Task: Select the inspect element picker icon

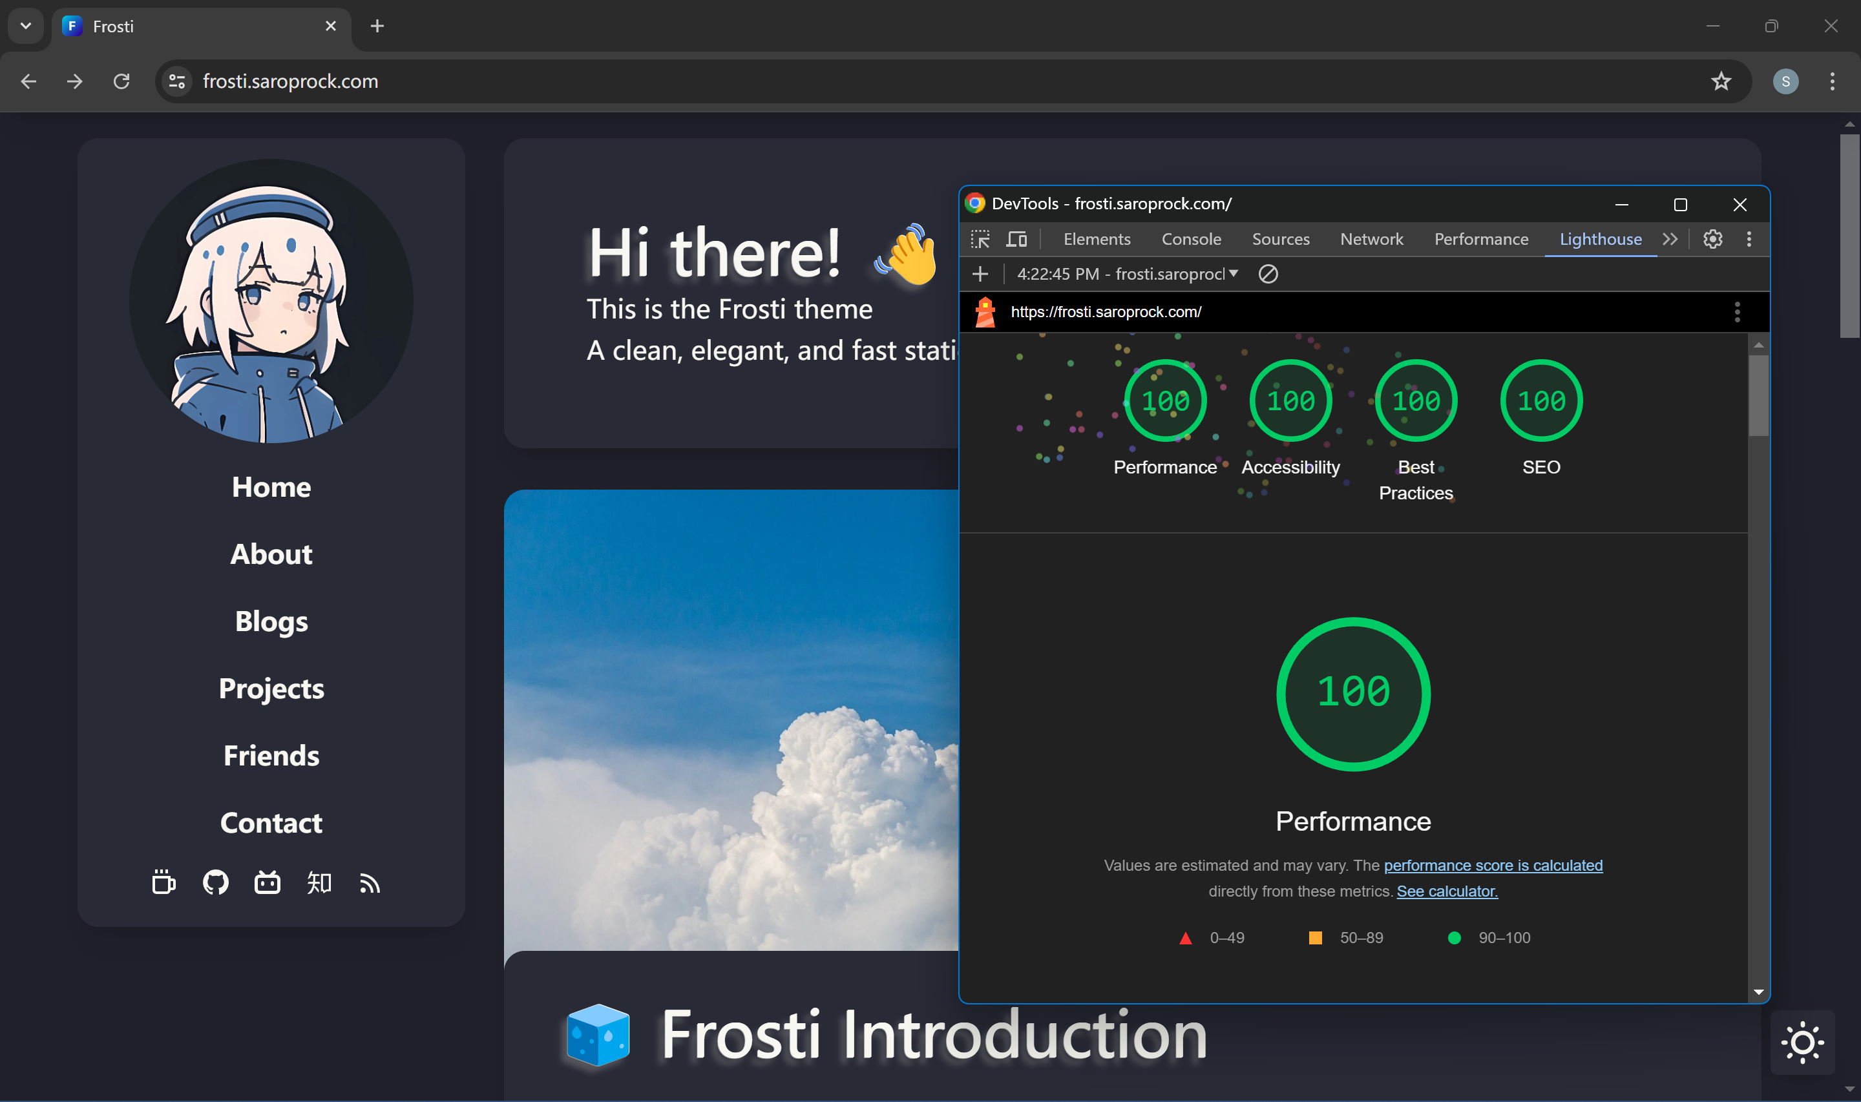Action: pyautogui.click(x=980, y=239)
